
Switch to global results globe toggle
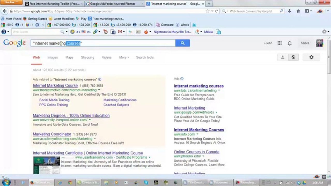click(293, 57)
